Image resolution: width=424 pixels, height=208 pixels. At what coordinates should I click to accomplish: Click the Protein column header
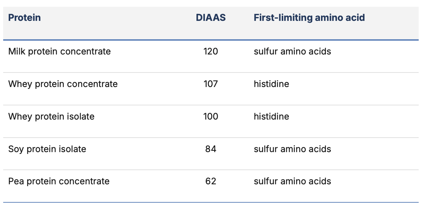coord(24,18)
